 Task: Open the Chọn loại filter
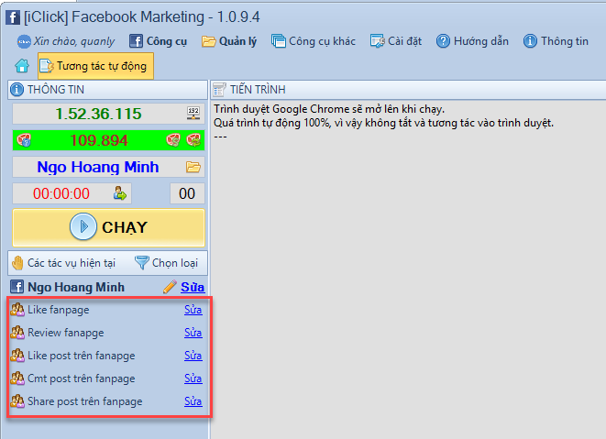pyautogui.click(x=167, y=263)
